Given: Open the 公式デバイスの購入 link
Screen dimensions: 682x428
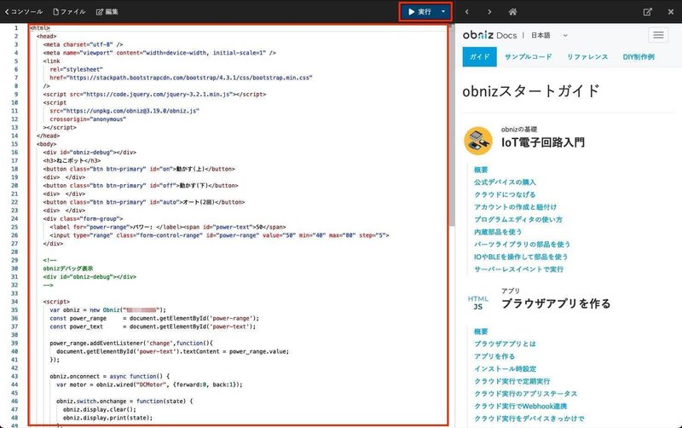Looking at the screenshot, I should 505,182.
